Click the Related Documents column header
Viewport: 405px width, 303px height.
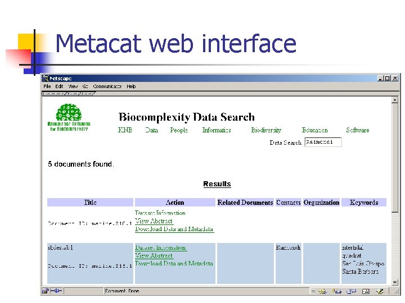tap(245, 203)
